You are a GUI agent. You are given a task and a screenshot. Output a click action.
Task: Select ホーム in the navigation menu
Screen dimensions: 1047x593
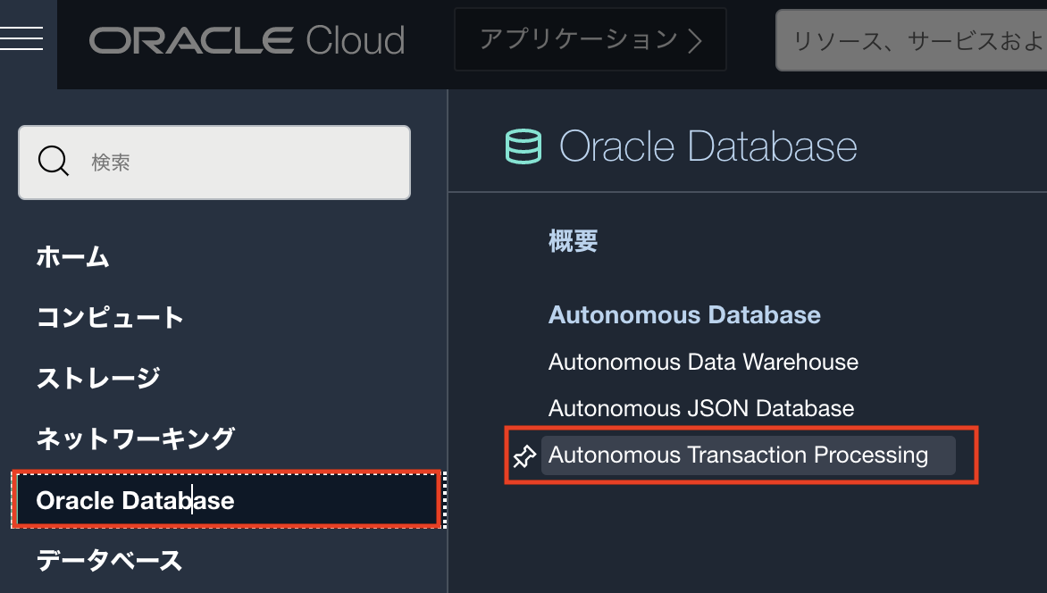[73, 257]
